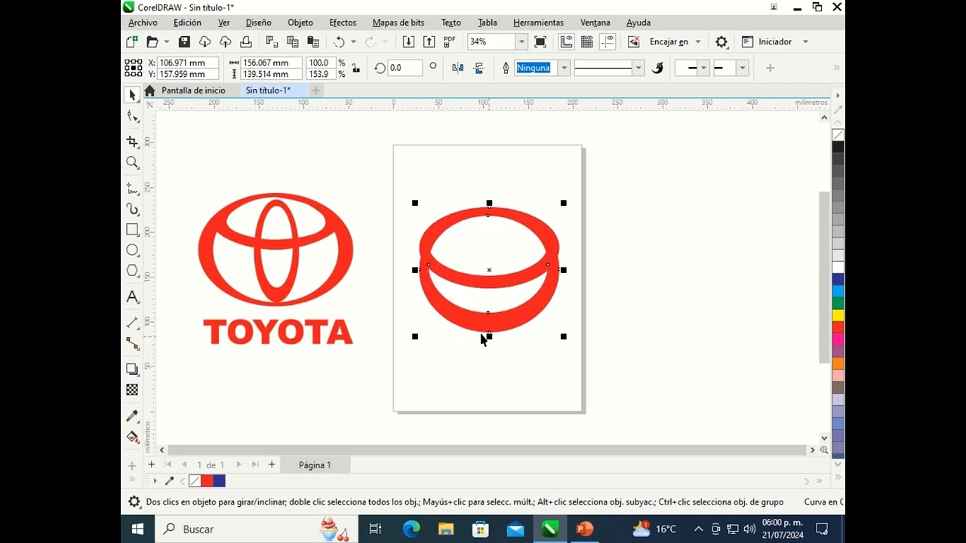
Task: Select the Interactive Fill tool
Action: click(x=133, y=437)
